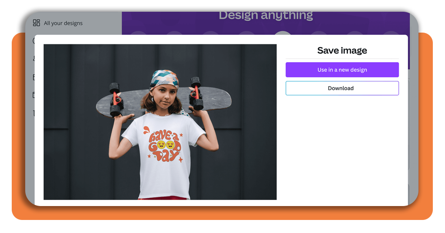The image size is (445, 233).
Task: Click the rightmost category circle in the purple banner
Action: [391, 33]
